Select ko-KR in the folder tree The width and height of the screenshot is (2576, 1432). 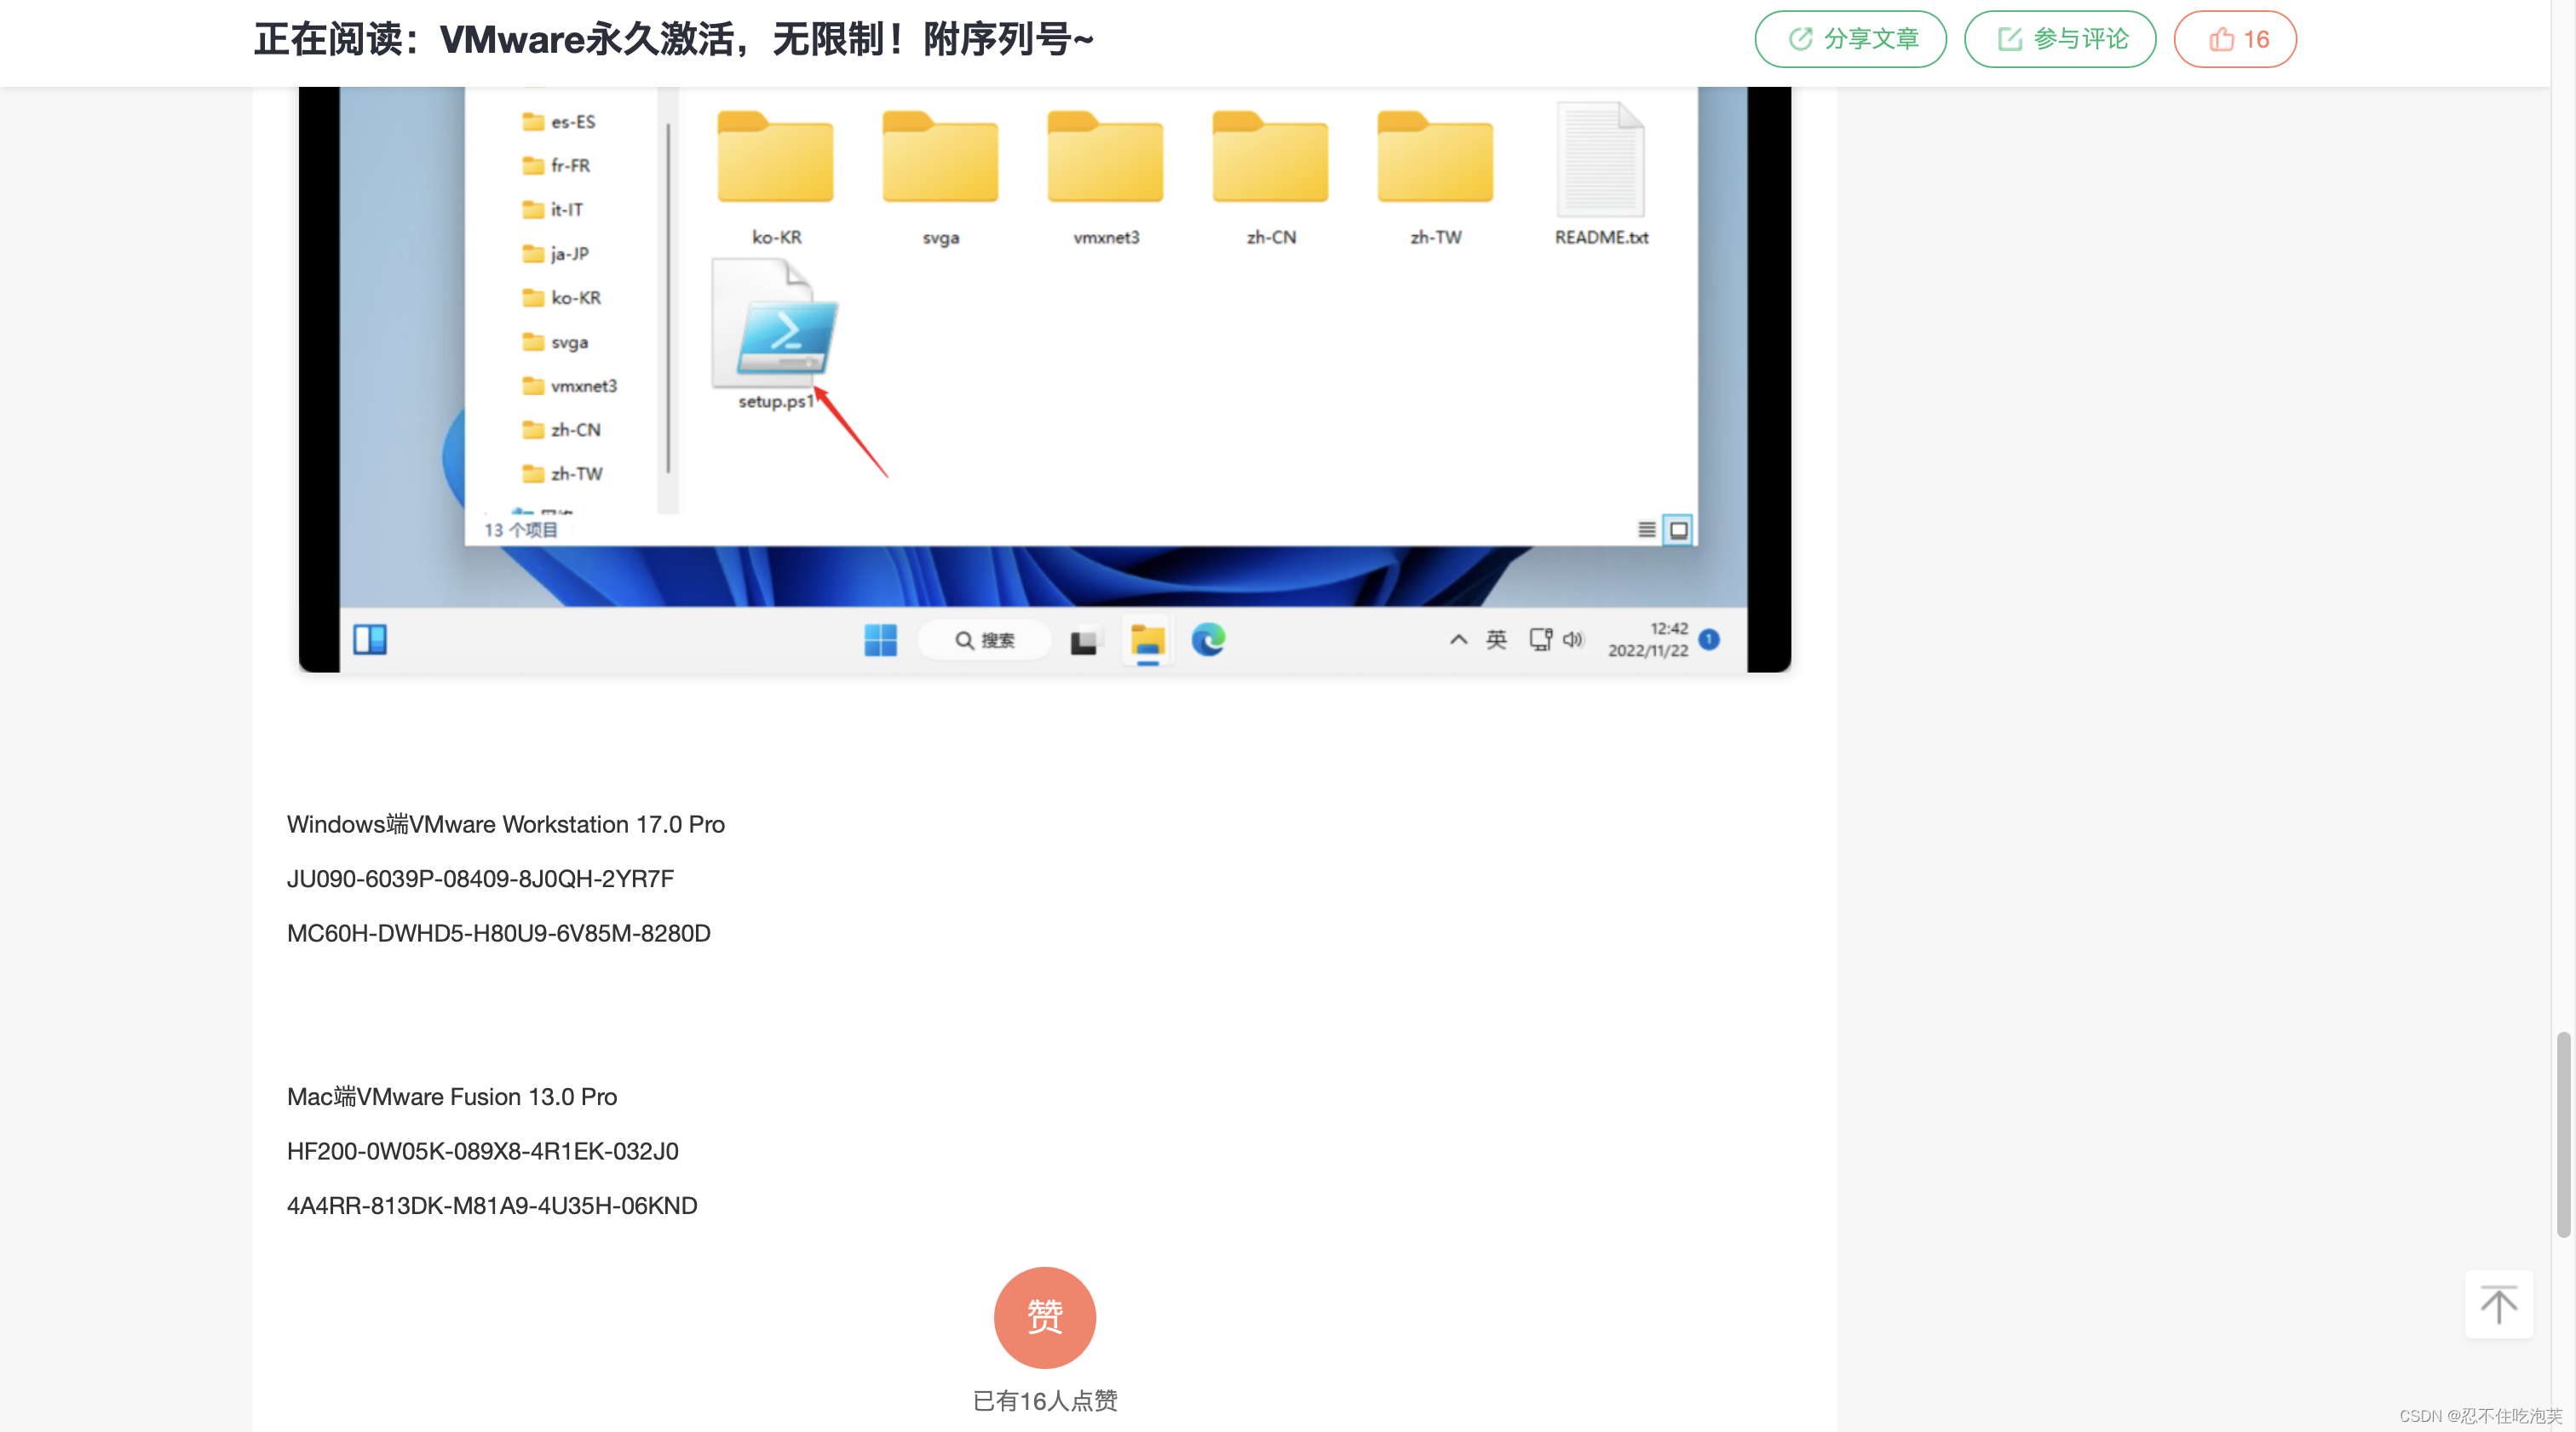coord(562,298)
